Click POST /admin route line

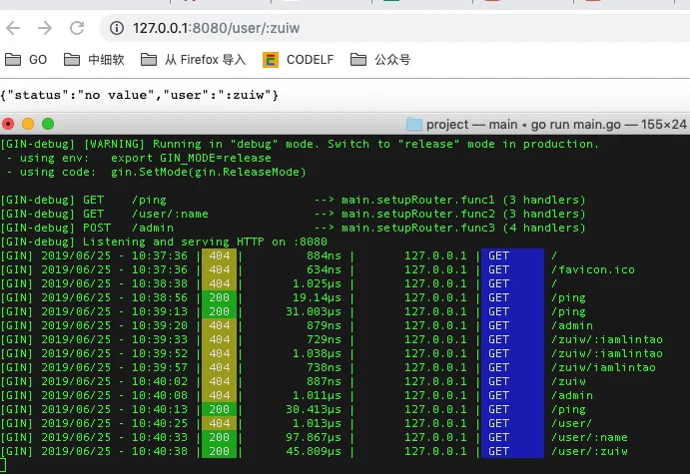pyautogui.click(x=293, y=229)
